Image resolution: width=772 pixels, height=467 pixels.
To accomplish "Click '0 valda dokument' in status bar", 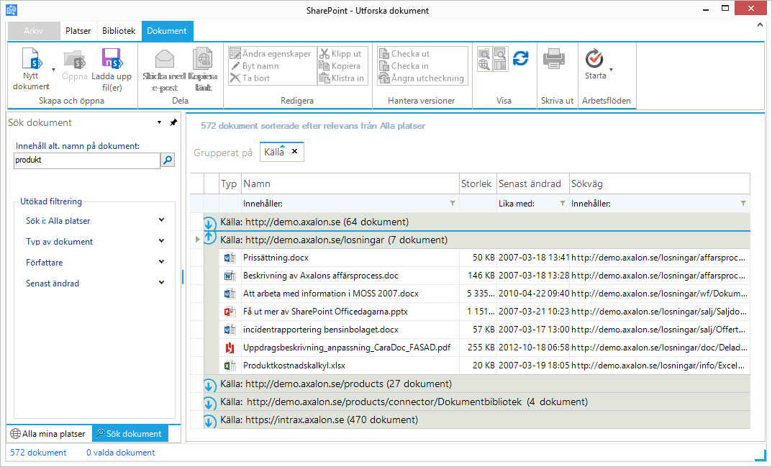I will click(x=121, y=452).
